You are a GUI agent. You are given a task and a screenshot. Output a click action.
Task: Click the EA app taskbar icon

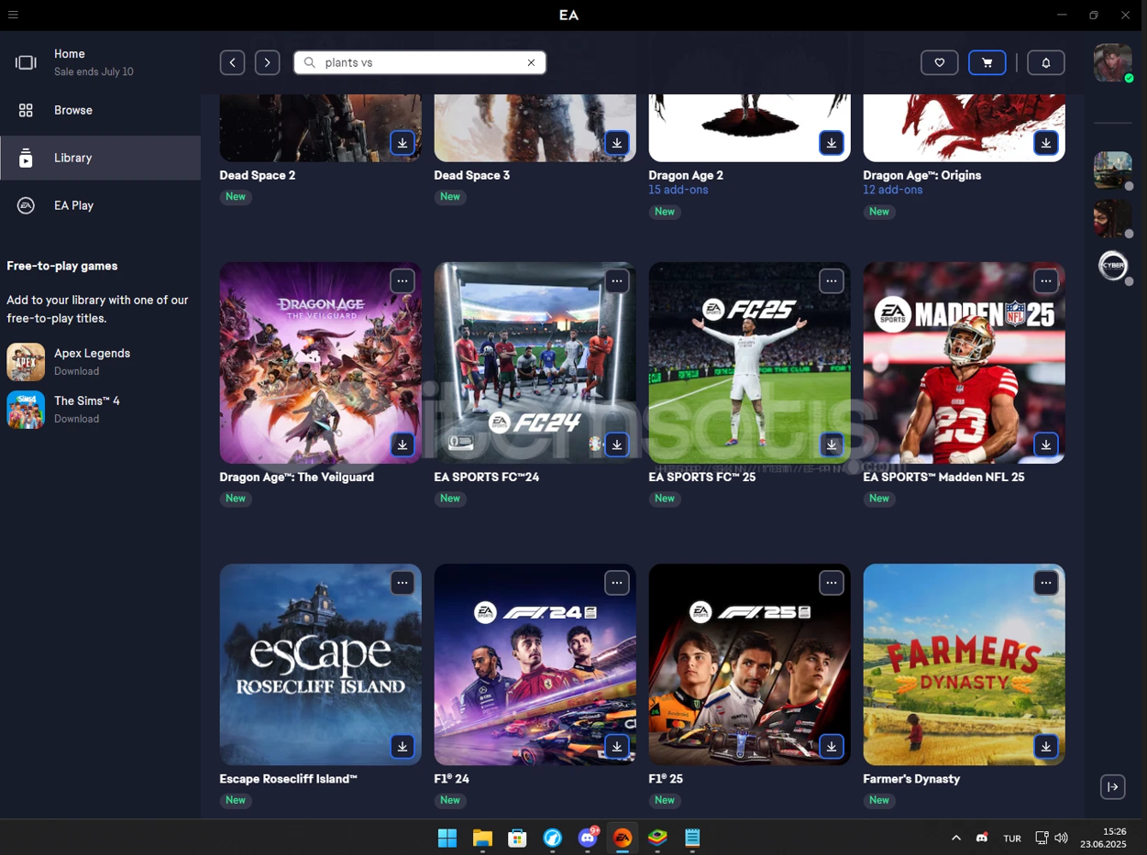click(623, 838)
